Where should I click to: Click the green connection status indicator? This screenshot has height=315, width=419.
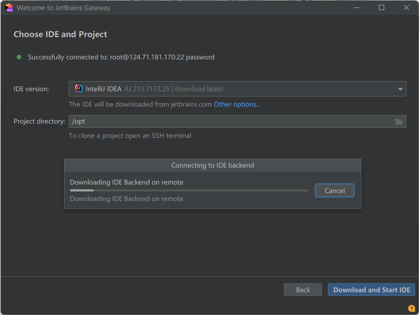19,57
